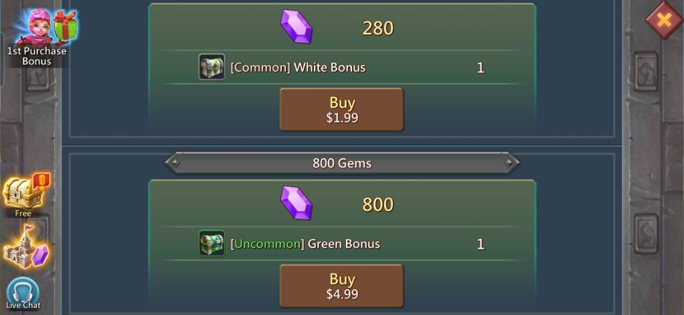
Task: Tap the Uncommon Green Bonus chest icon
Action: 212,243
